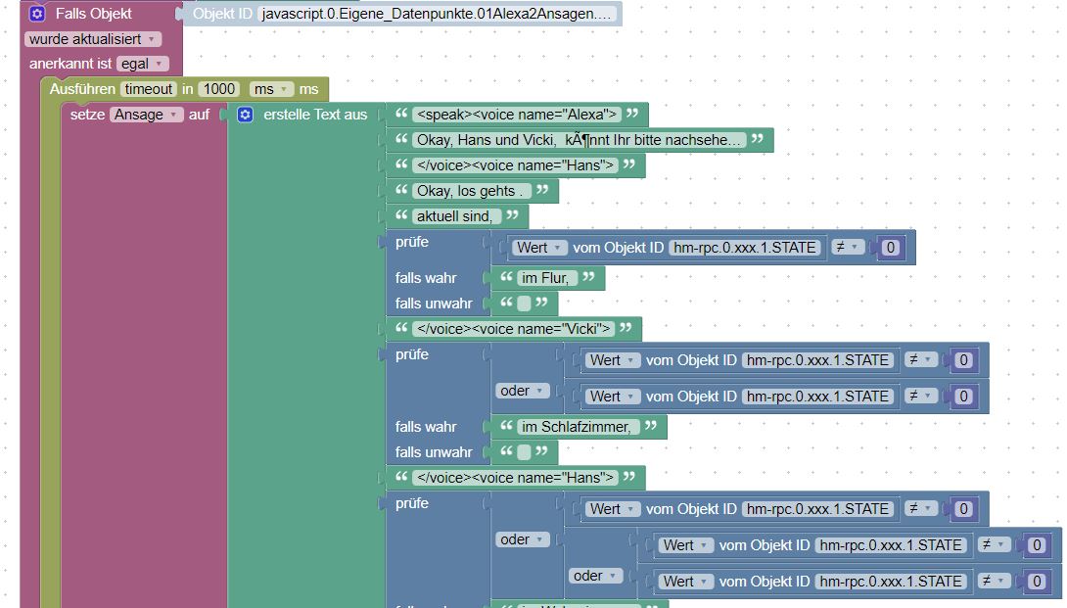The height and width of the screenshot is (608, 1067).
Task: Click the timeout name field
Action: coord(149,89)
